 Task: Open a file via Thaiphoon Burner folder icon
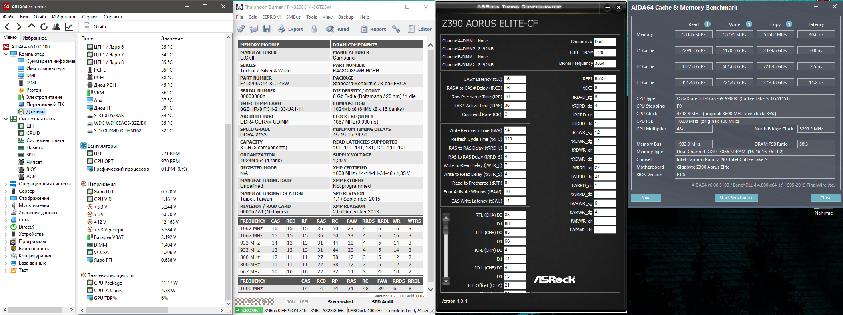(254, 29)
